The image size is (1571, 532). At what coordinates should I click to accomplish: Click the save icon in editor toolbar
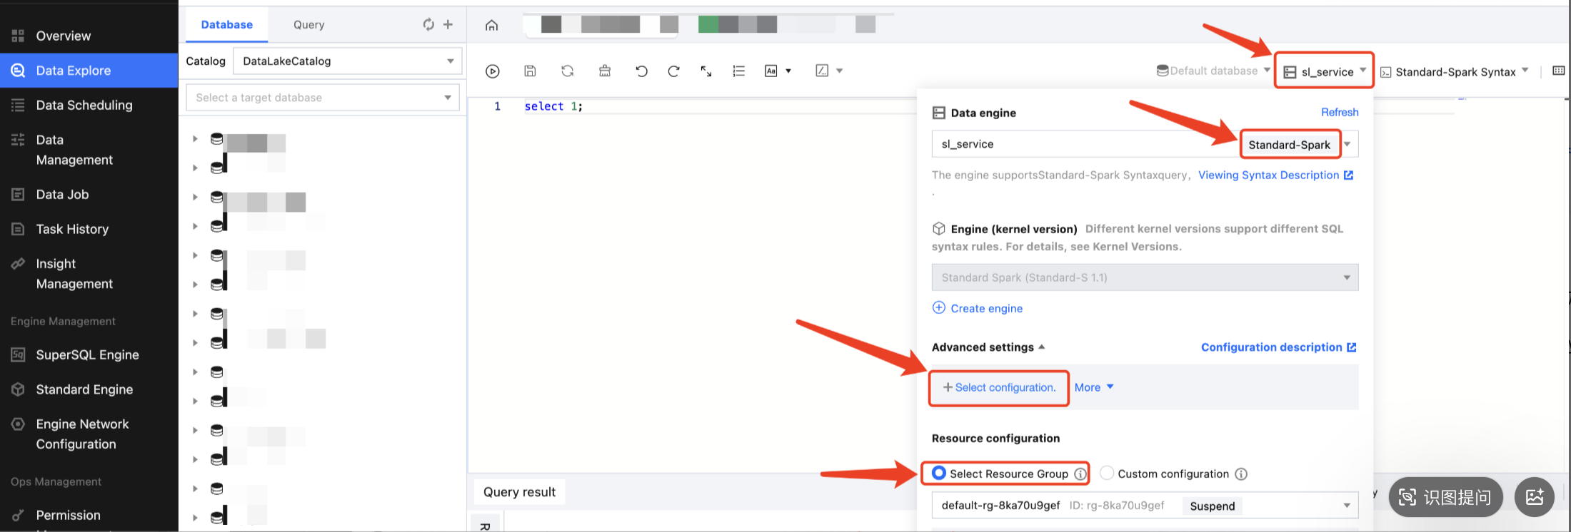[530, 71]
